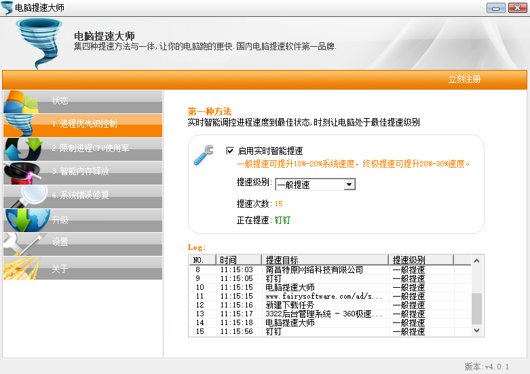Click the log scrollbar up arrow

click(478, 260)
